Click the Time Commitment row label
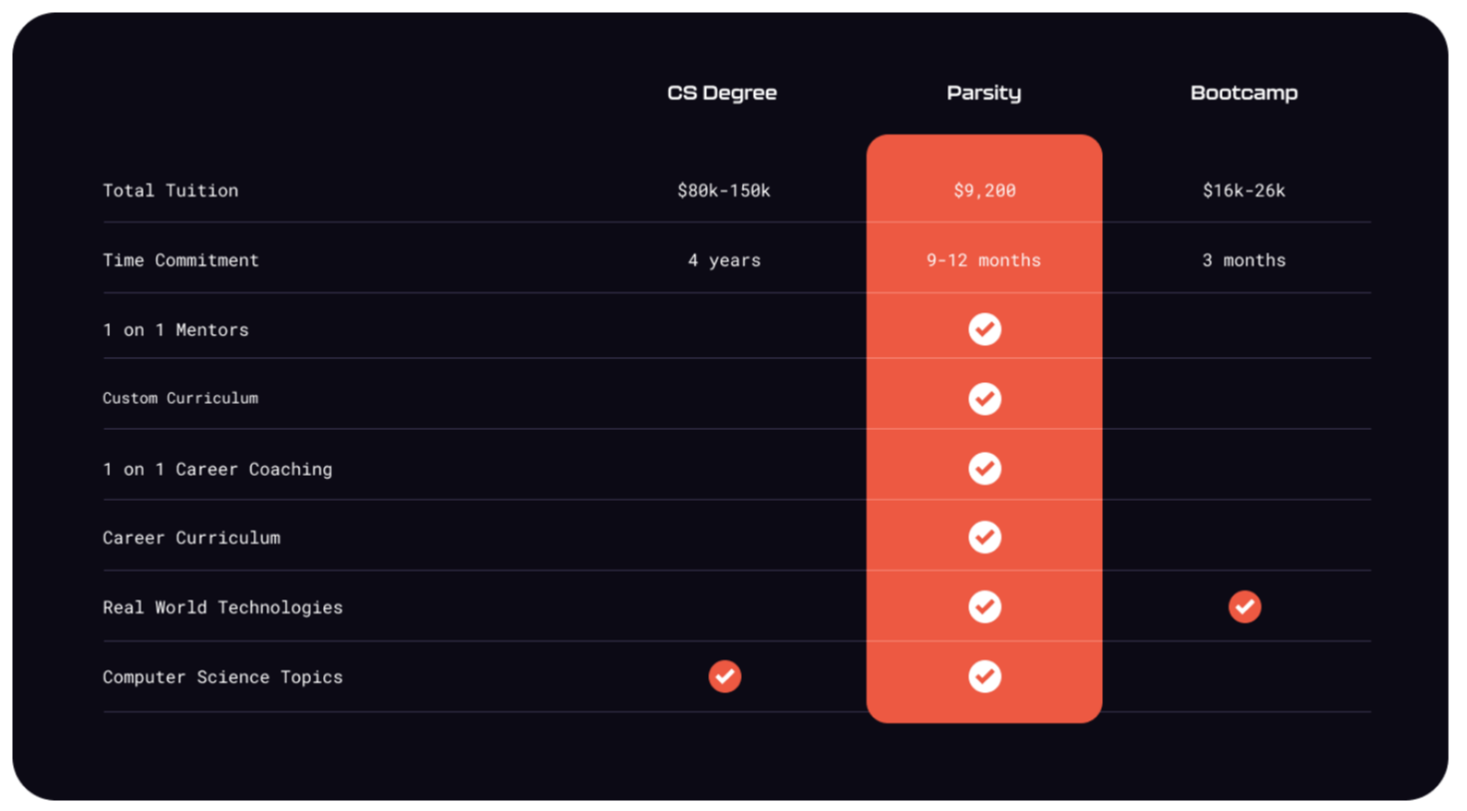Screen dimensions: 1467x811 pos(181,260)
